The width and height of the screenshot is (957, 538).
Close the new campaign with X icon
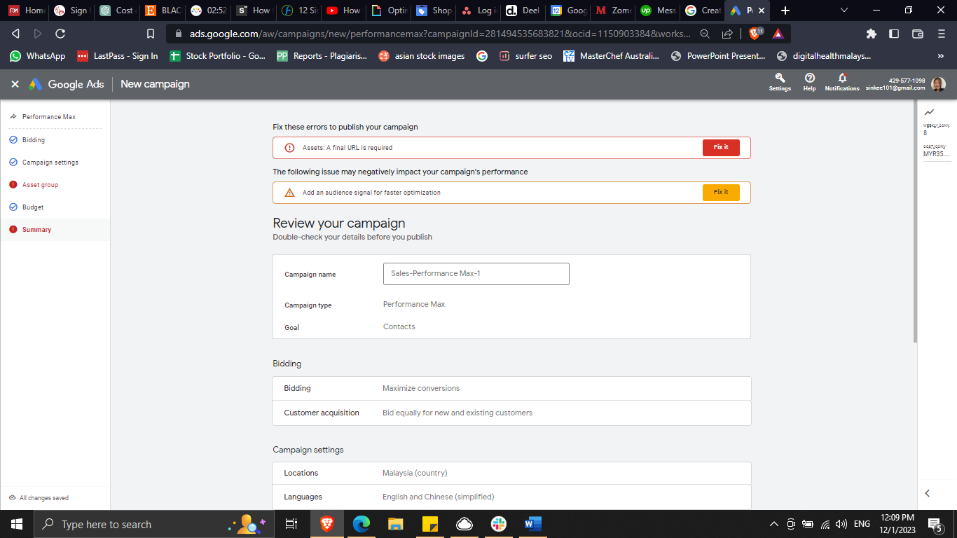tap(15, 84)
